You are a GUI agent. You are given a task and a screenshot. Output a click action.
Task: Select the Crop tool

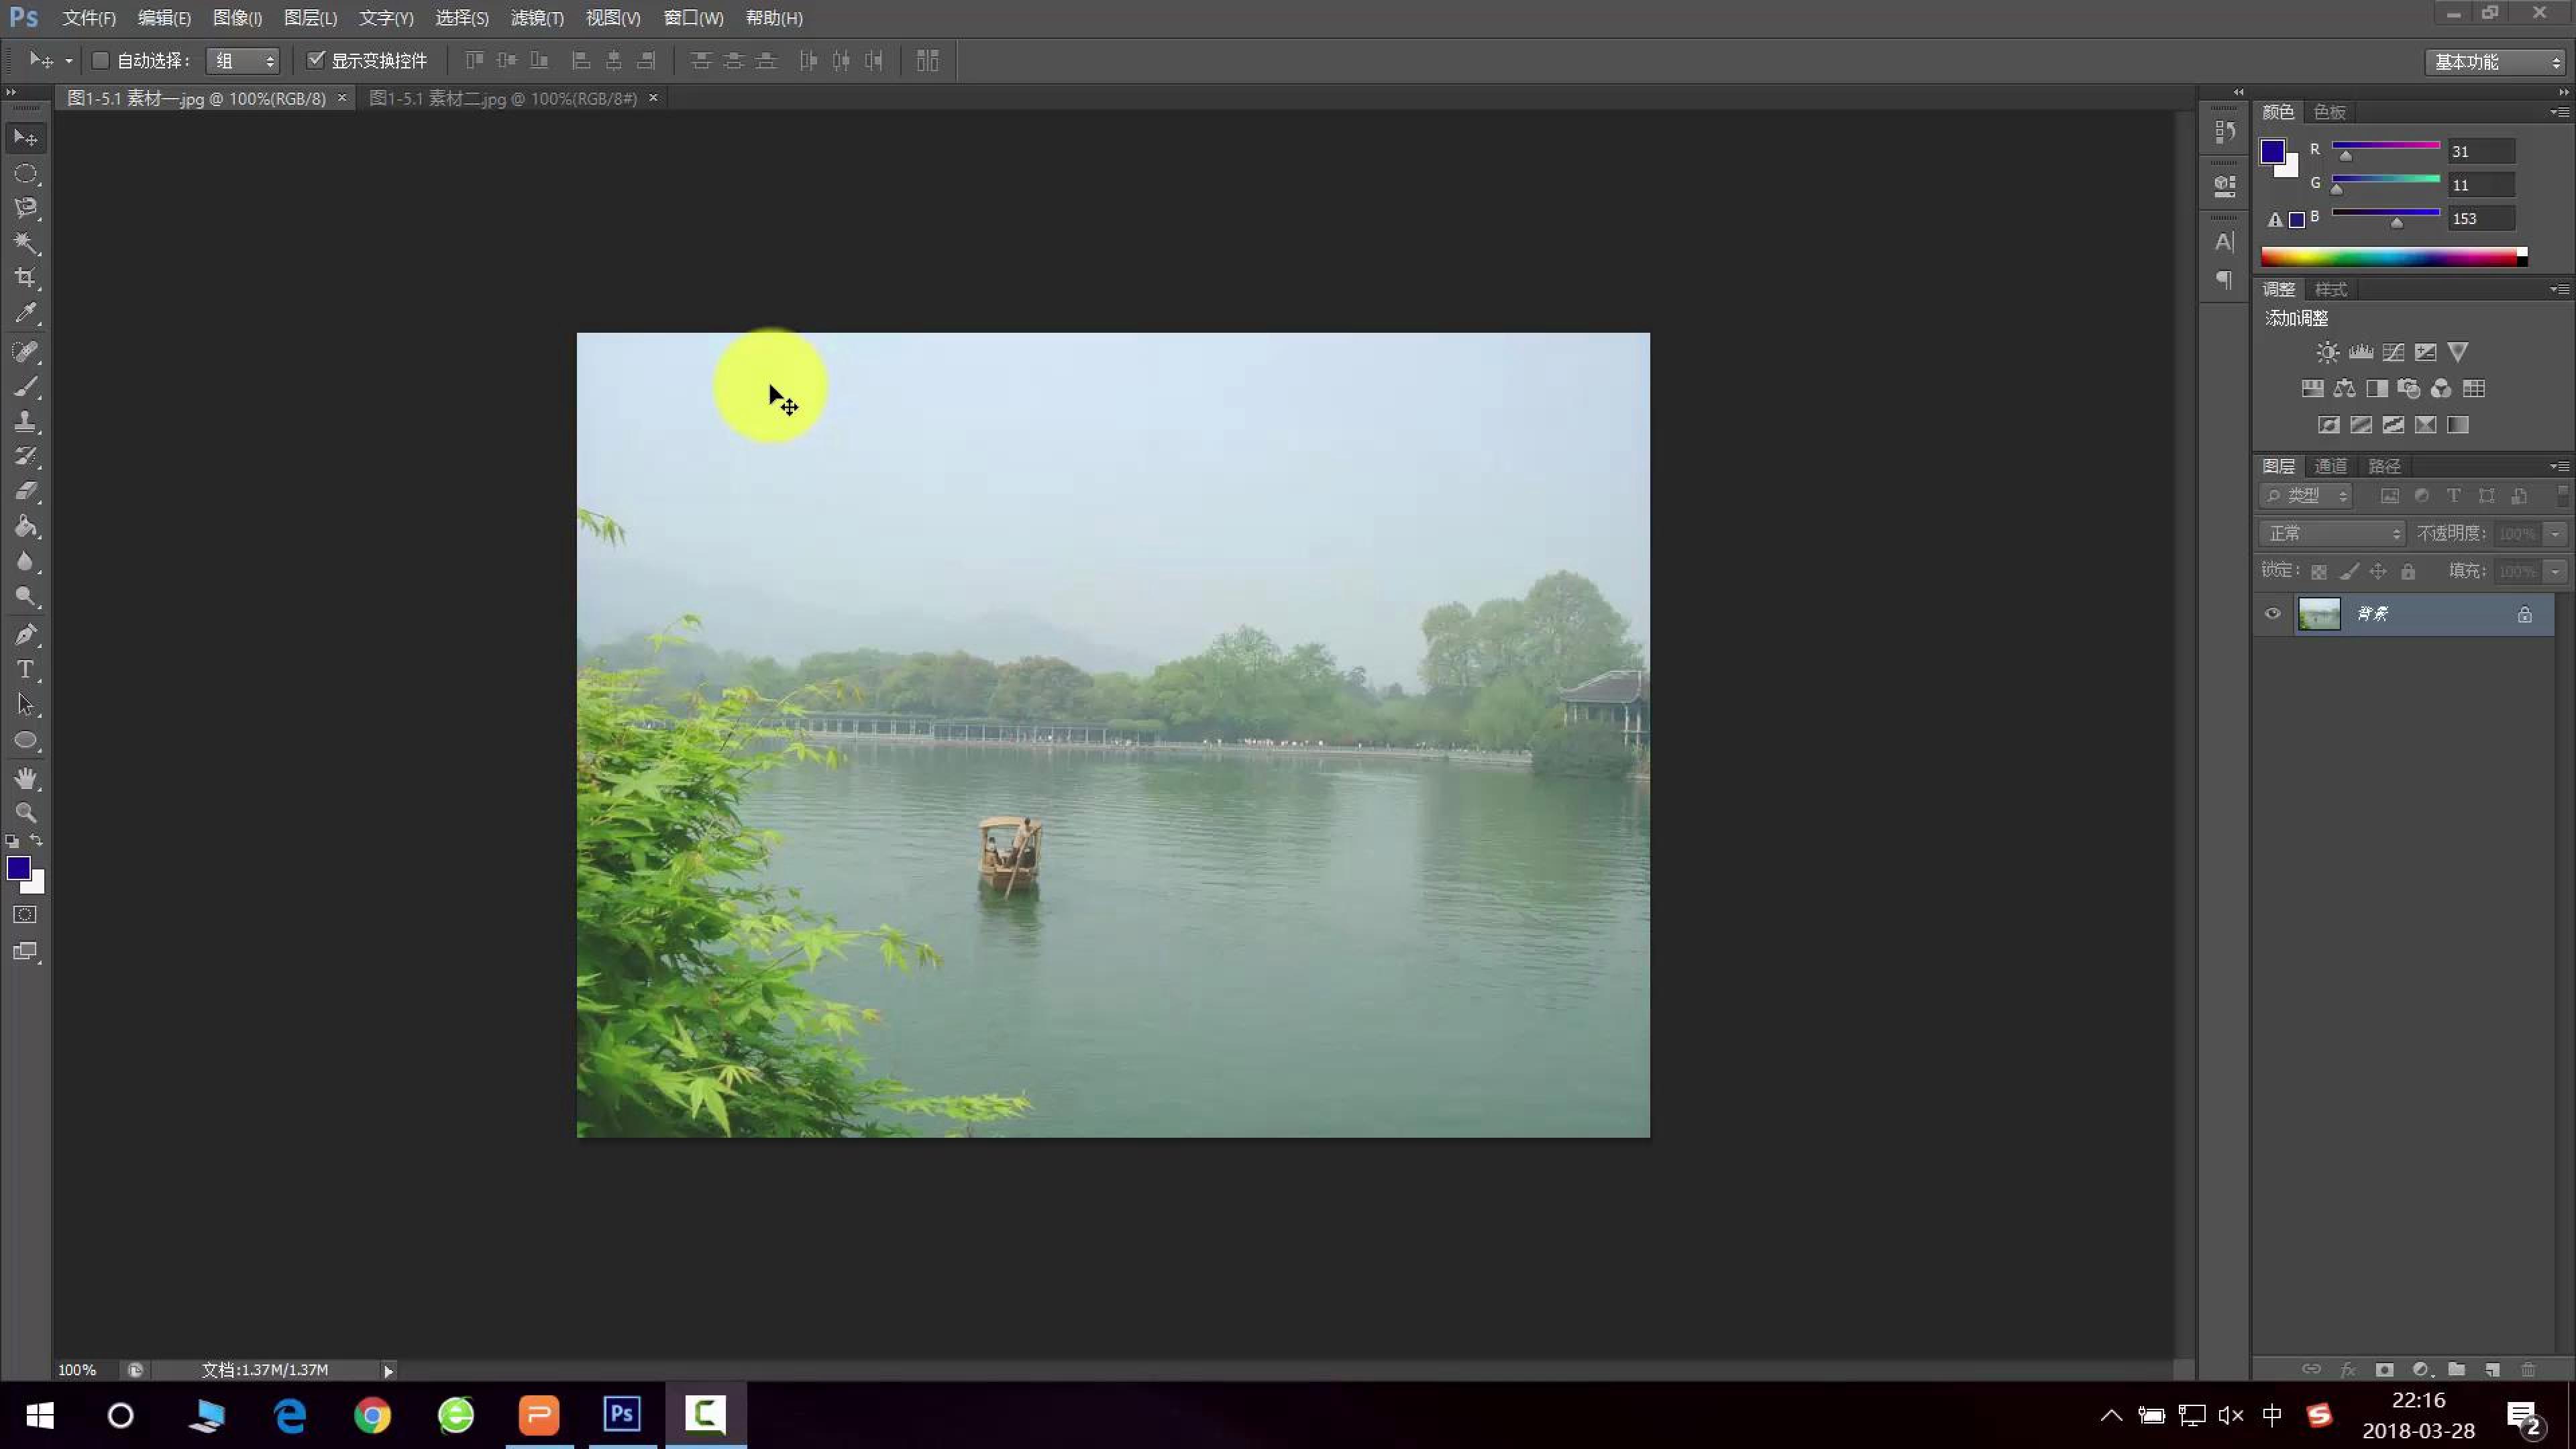click(x=26, y=278)
